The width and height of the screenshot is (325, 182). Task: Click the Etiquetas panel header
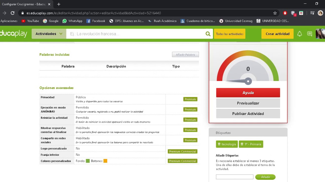click(248, 132)
